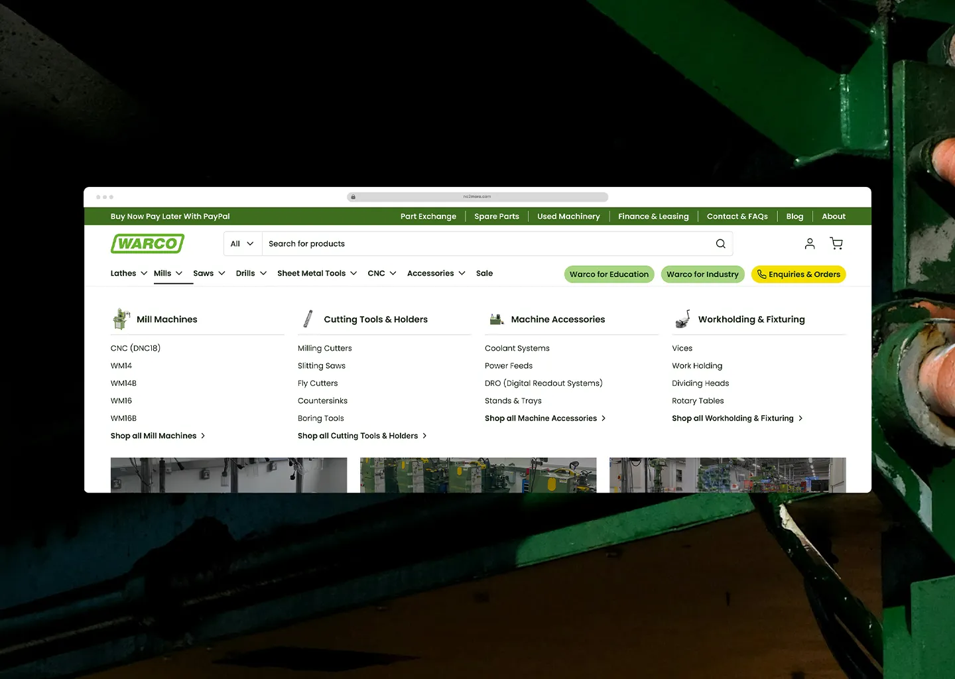
Task: Open the shopping cart icon
Action: [836, 244]
